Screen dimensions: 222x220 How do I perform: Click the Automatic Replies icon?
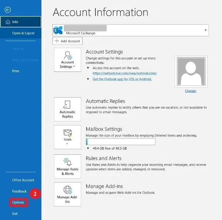click(68, 104)
